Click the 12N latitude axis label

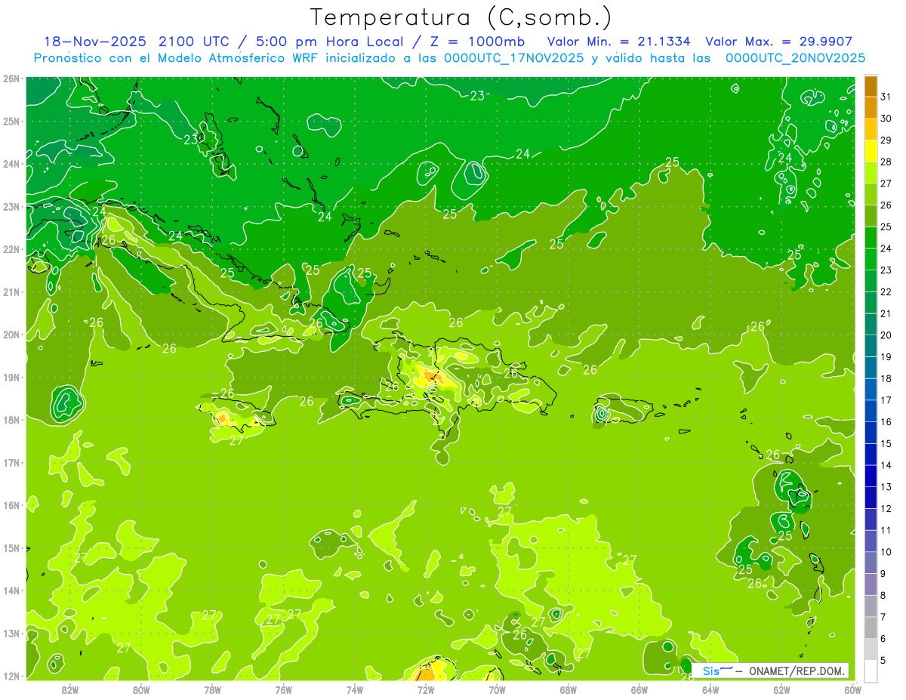11,676
